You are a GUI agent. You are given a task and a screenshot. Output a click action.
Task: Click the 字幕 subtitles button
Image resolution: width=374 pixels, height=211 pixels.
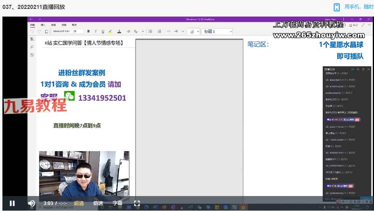coord(117,203)
